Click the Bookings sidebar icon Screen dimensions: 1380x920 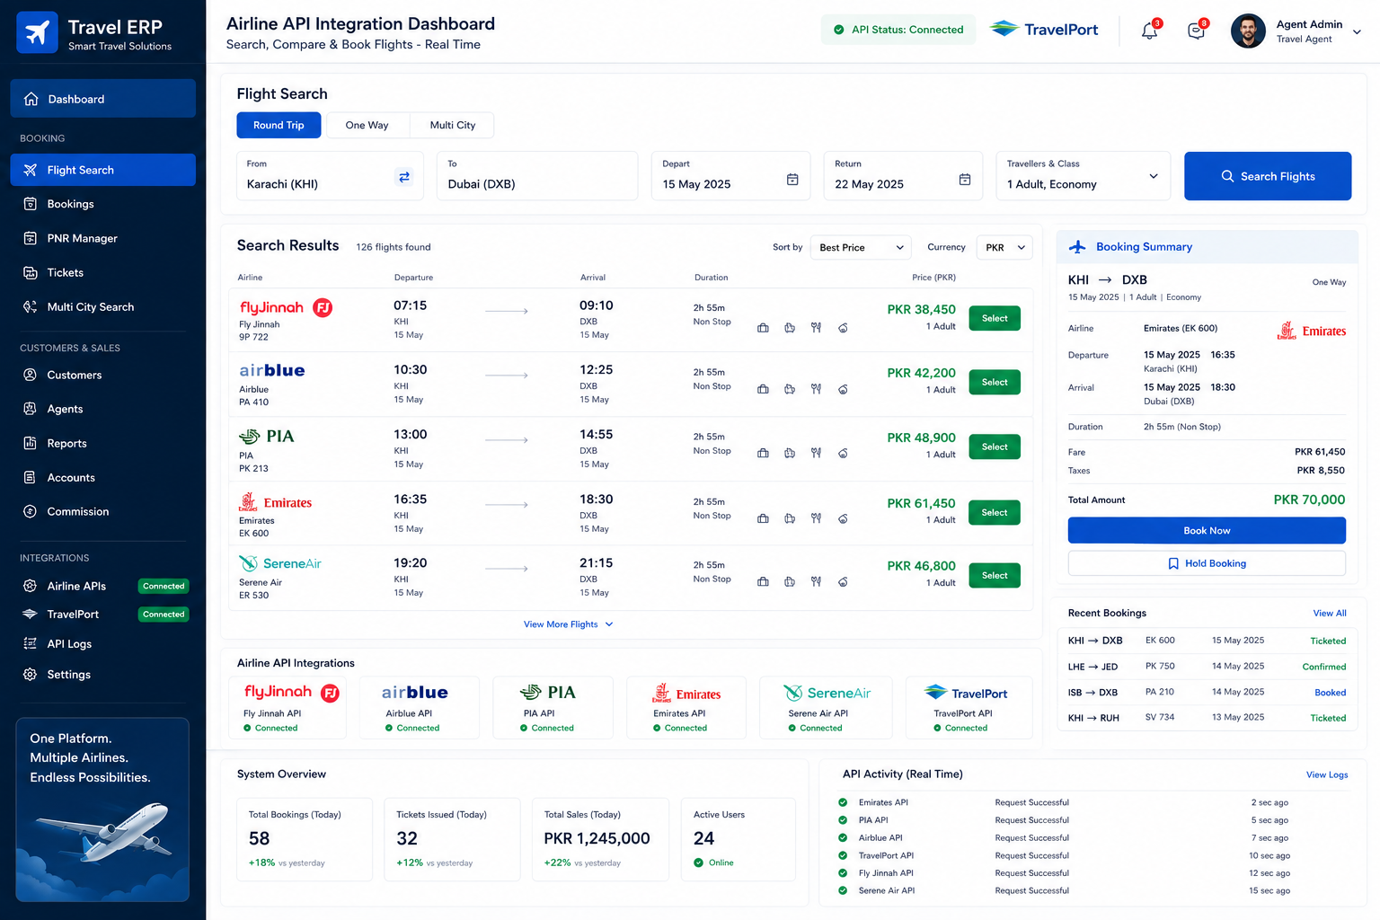[30, 204]
